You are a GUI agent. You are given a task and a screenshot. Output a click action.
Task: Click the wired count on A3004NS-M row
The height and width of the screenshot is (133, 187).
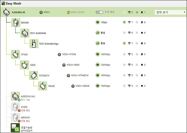[145, 12]
